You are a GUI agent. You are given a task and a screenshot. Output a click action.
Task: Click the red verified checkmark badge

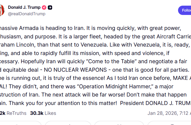(44, 8)
